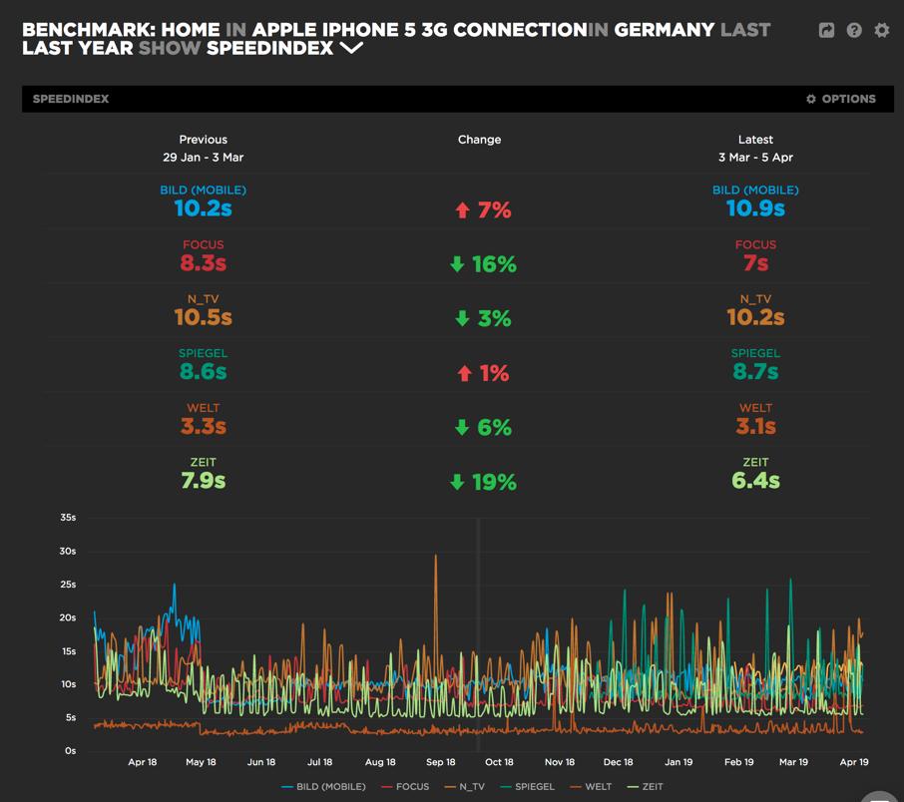Screen dimensions: 904x802
Task: Click the Latest FOCUS 7s value
Action: pos(756,263)
